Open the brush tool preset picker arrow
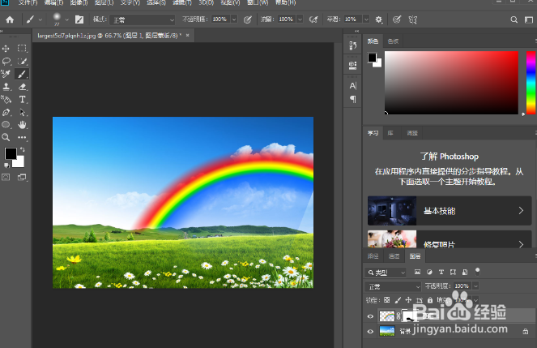The image size is (537, 348). tap(40, 20)
